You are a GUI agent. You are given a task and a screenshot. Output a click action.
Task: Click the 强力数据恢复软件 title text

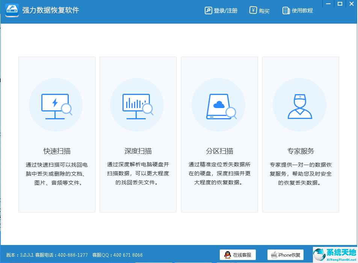[x=51, y=10]
